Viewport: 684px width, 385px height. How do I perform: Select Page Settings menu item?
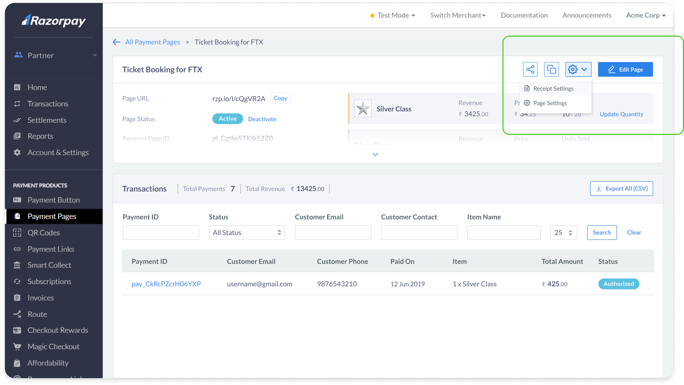coord(550,103)
